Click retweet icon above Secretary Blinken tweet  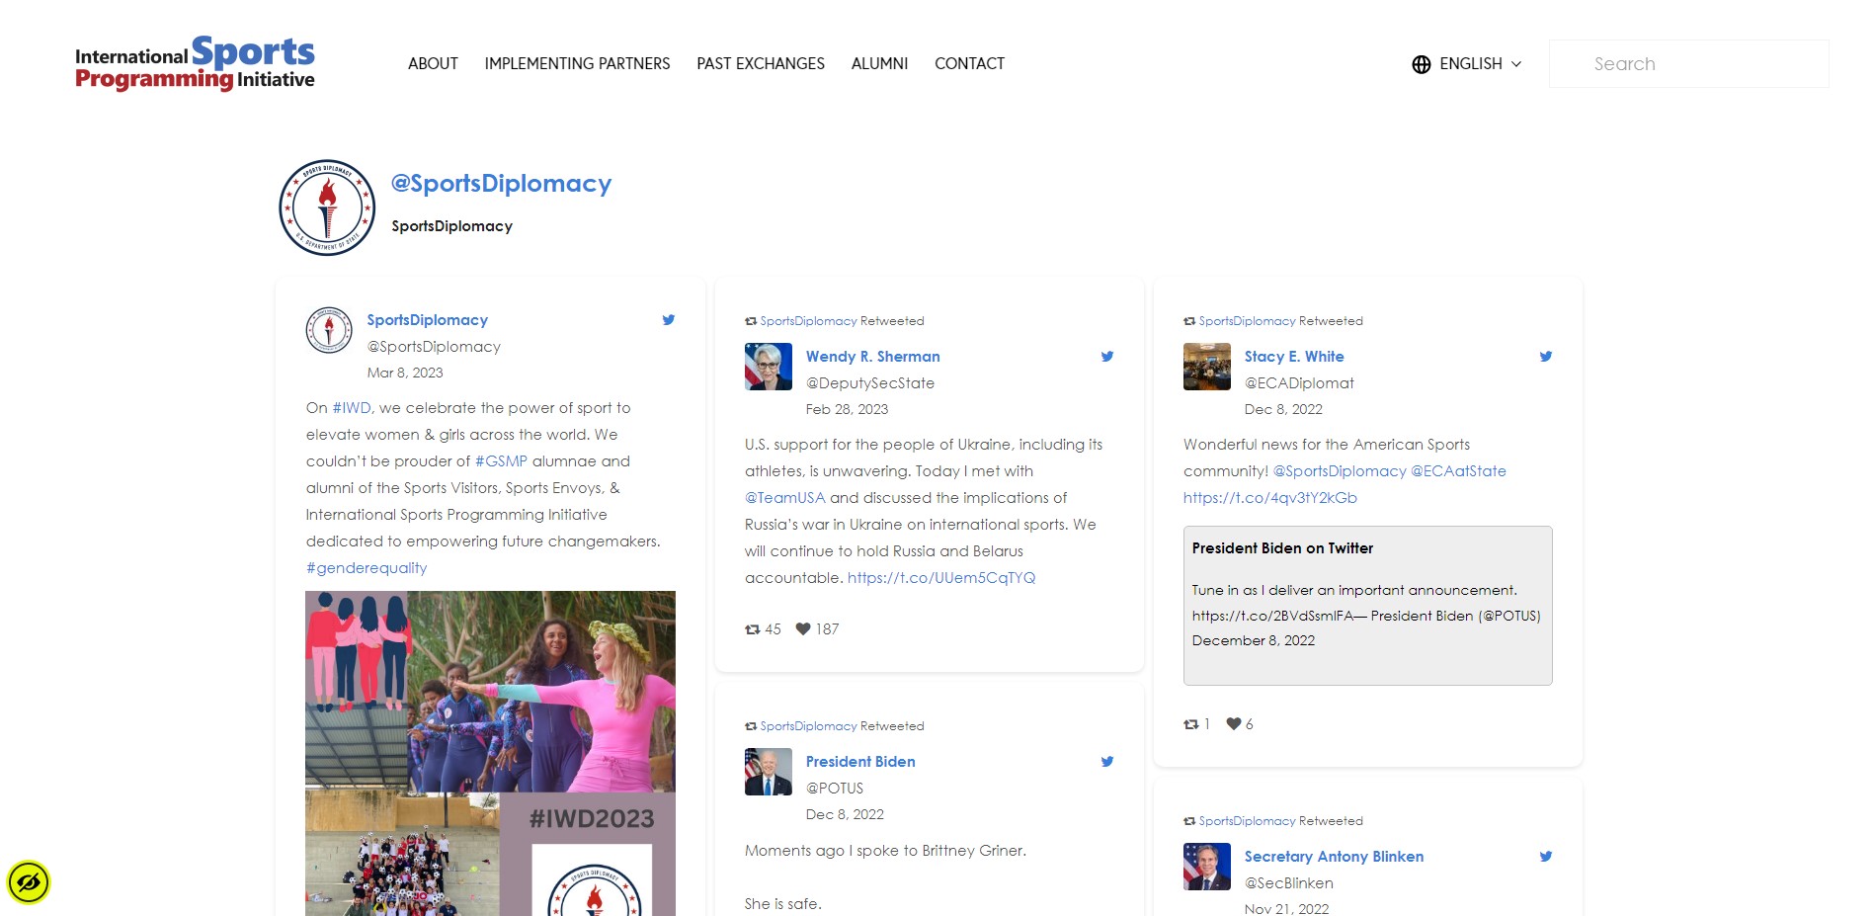tap(1189, 821)
